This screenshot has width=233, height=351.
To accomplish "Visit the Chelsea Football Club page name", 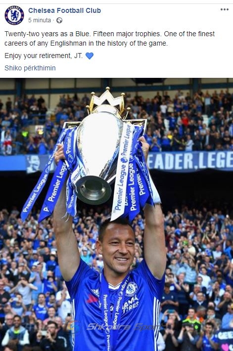I will click(x=64, y=10).
